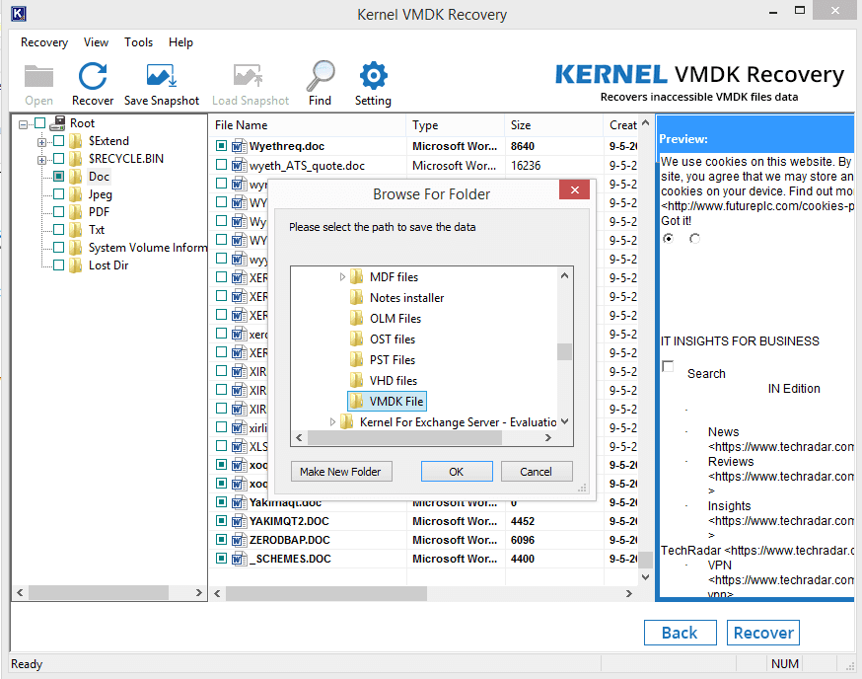
Task: Open the Setting gear icon
Action: pos(373,76)
